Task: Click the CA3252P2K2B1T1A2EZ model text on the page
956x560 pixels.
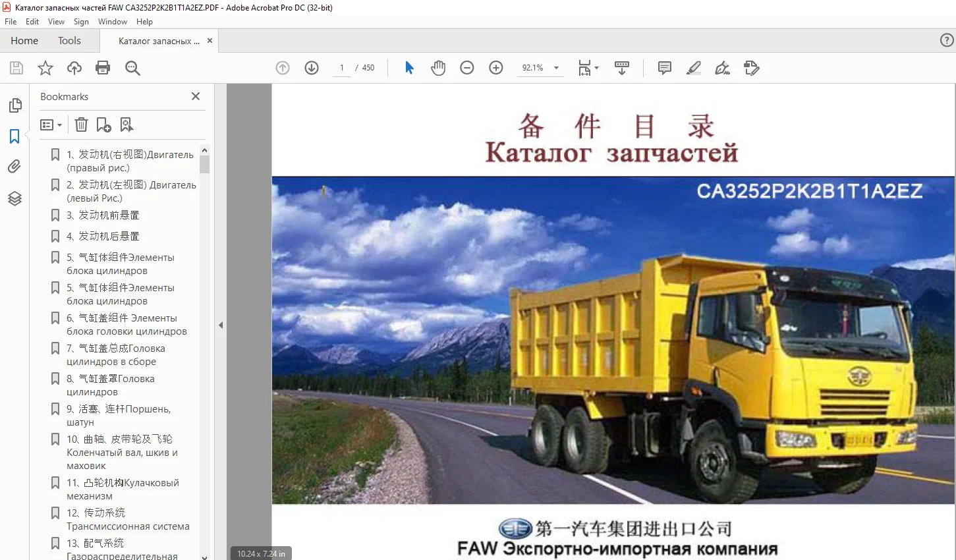Action: pos(810,191)
